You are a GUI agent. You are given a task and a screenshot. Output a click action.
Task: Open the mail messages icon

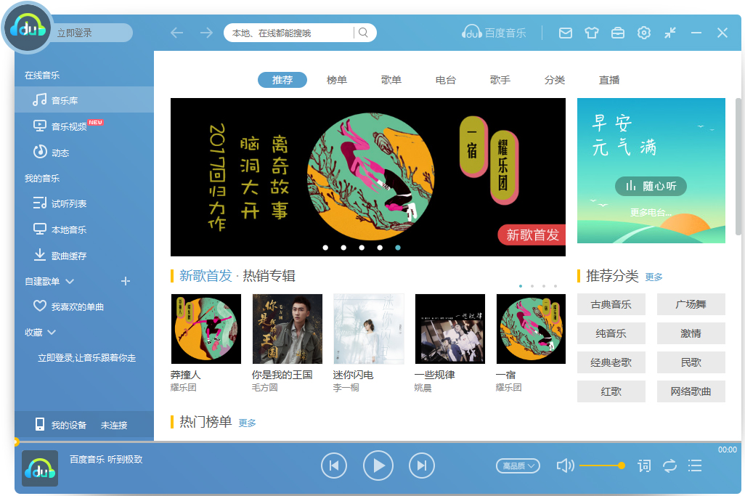pos(565,33)
